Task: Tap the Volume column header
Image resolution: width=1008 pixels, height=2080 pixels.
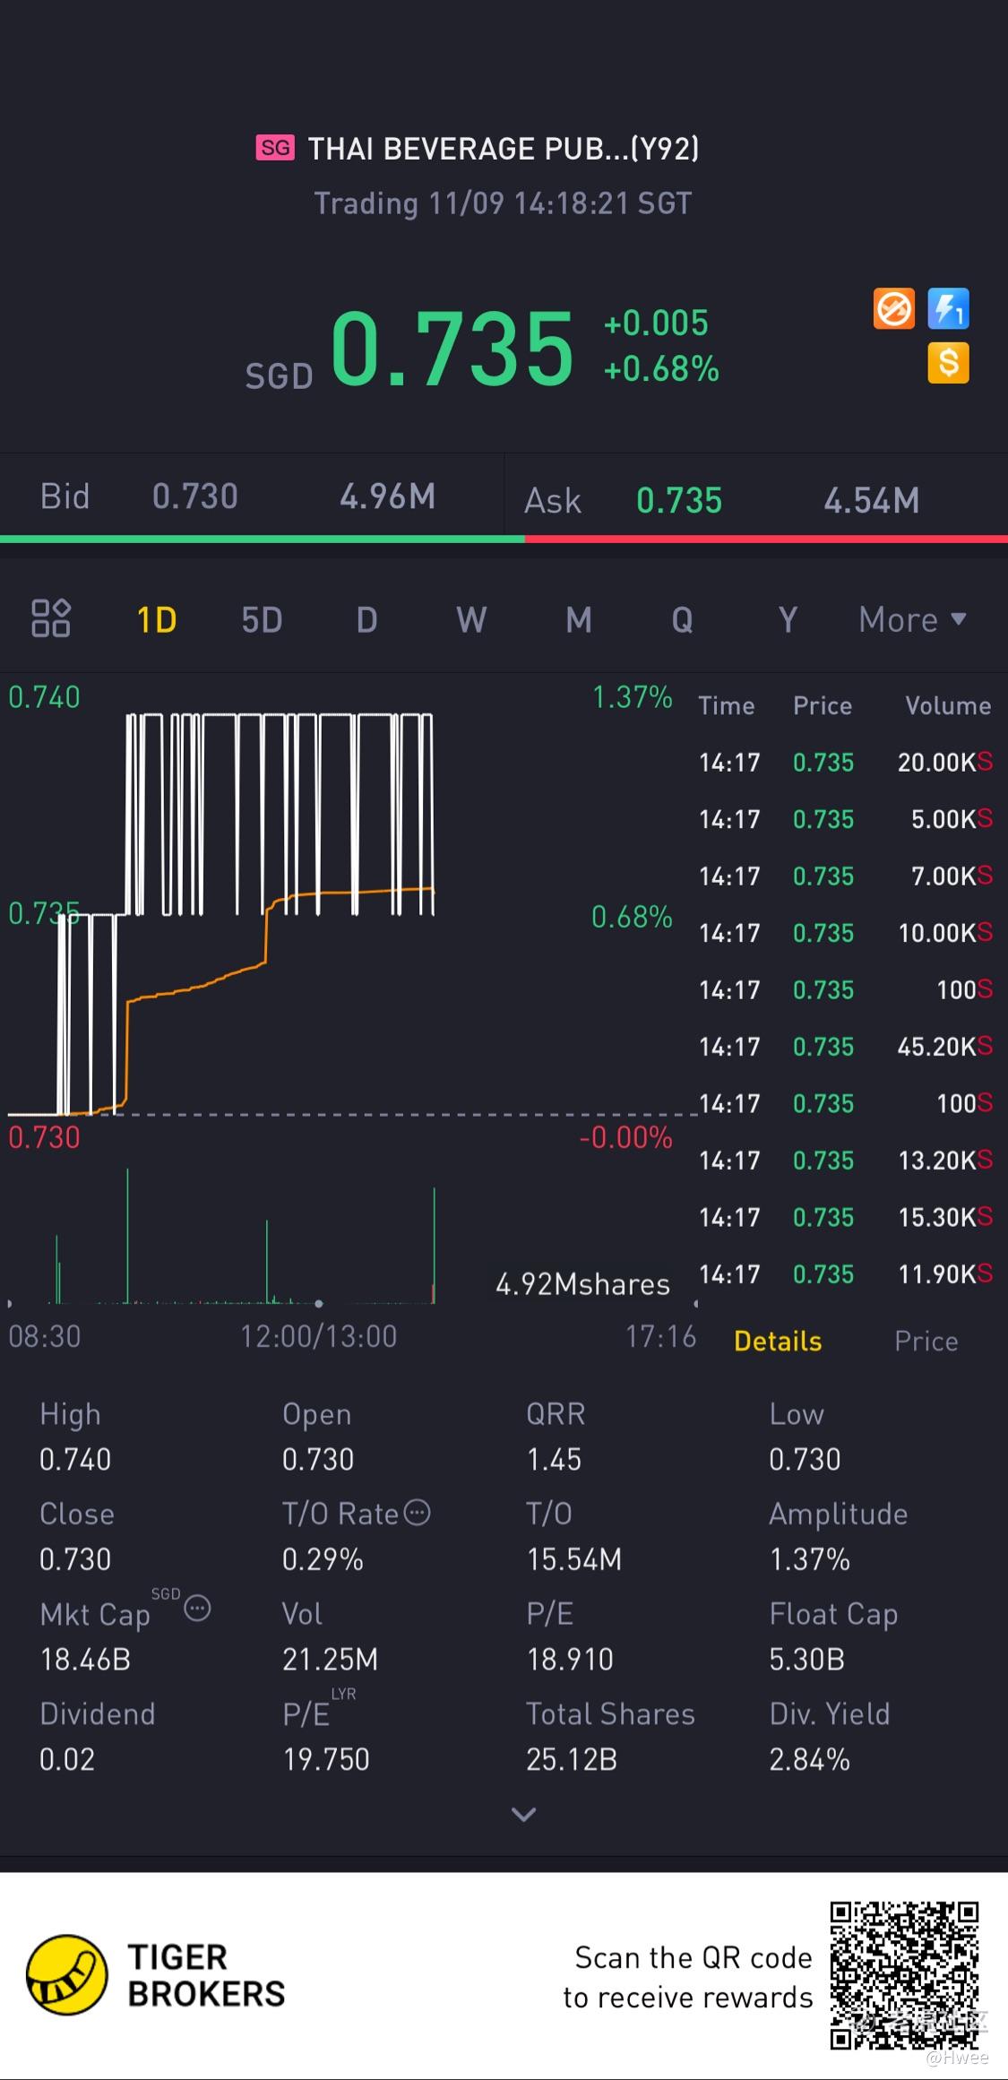Action: [x=948, y=706]
